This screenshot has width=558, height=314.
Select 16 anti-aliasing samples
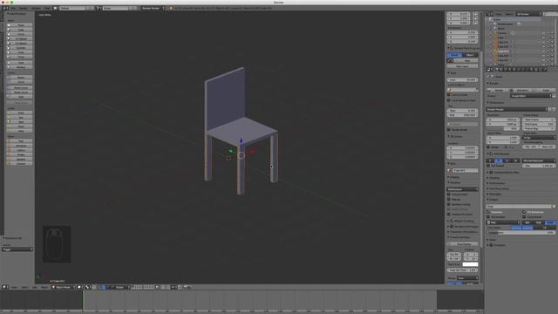515,160
